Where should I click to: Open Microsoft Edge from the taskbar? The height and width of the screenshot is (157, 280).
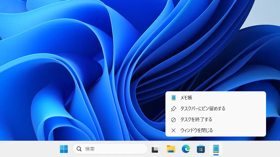pos(186,149)
